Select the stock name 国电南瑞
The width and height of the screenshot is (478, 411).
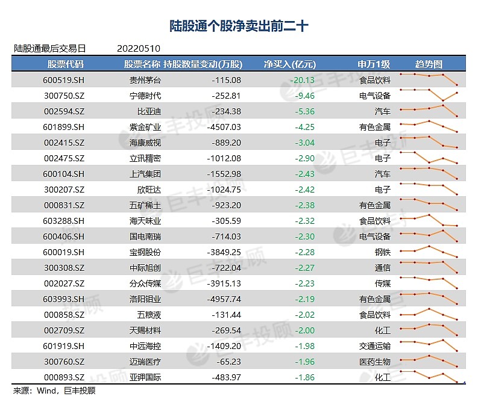[145, 236]
